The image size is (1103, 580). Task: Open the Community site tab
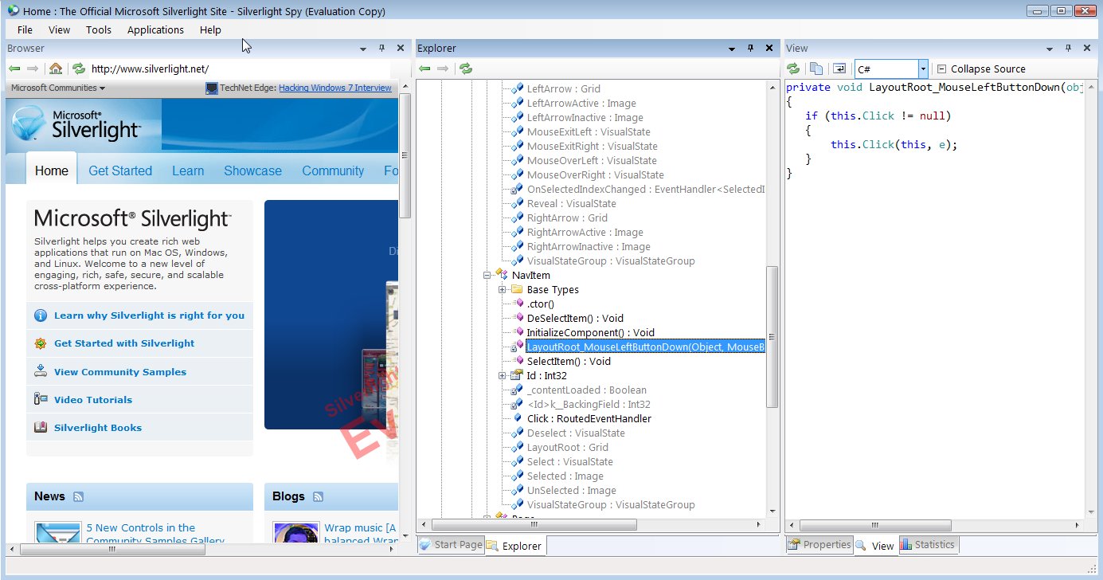pos(333,170)
